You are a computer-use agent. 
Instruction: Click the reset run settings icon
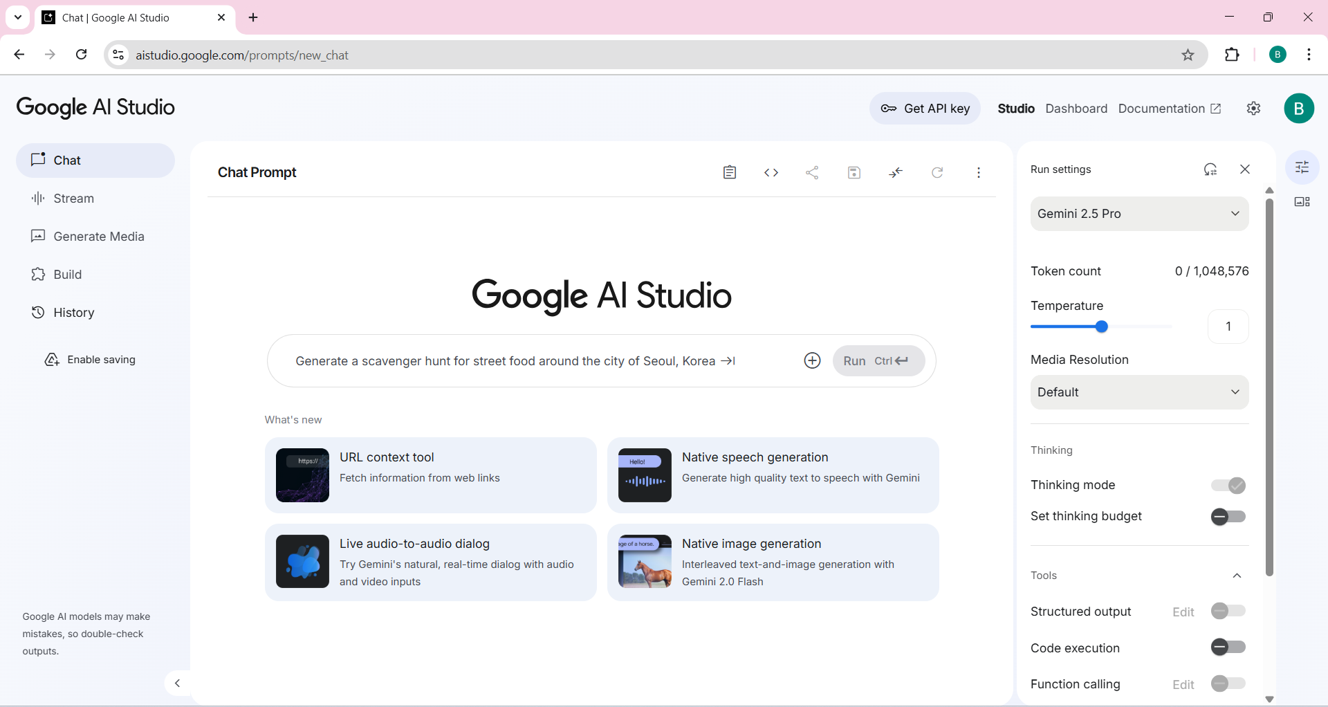point(1210,169)
